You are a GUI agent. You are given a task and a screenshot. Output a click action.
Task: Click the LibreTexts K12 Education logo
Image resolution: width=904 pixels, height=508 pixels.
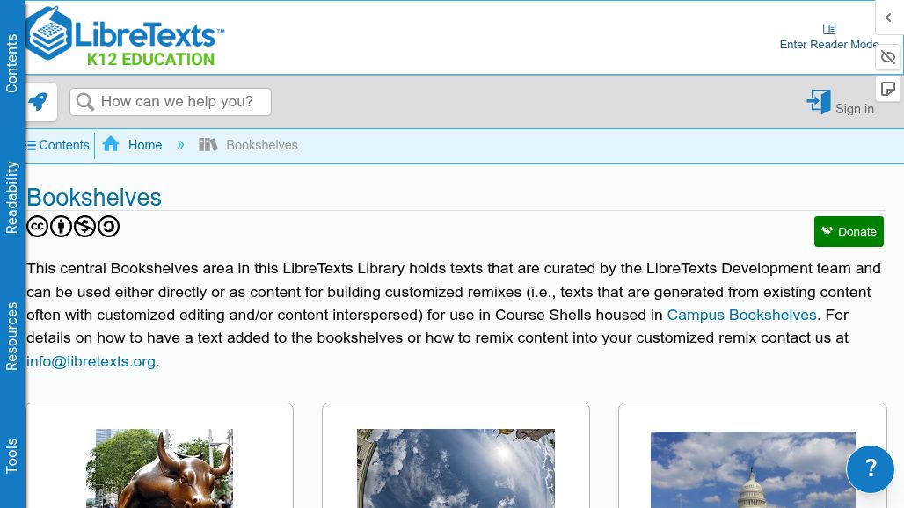123,37
